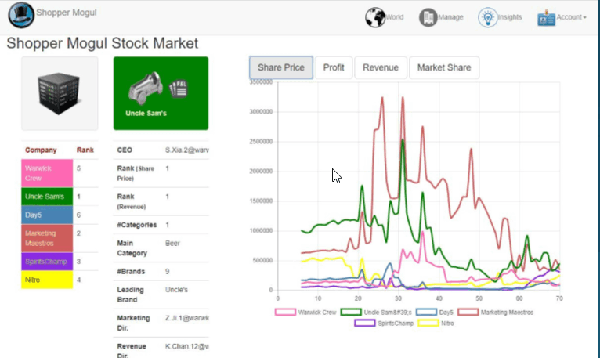Click the silver race car icon
The width and height of the screenshot is (600, 358).
point(146,88)
